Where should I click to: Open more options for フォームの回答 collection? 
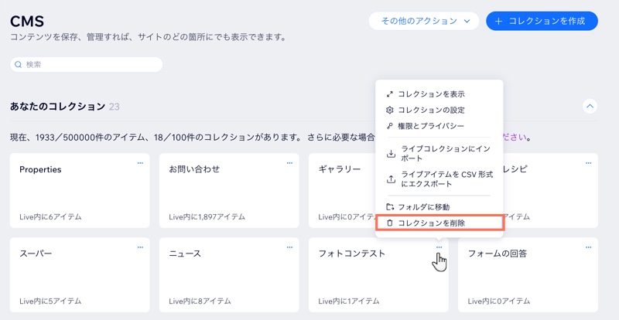click(x=588, y=247)
